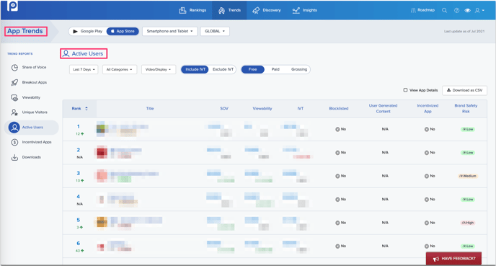Open the Pixalate logo home
Screen dimensions: 496x266
pos(12,6)
